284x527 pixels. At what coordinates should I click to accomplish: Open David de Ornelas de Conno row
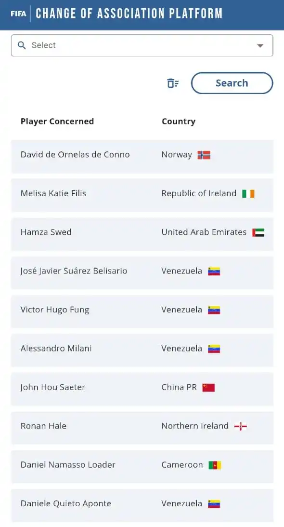pos(142,157)
